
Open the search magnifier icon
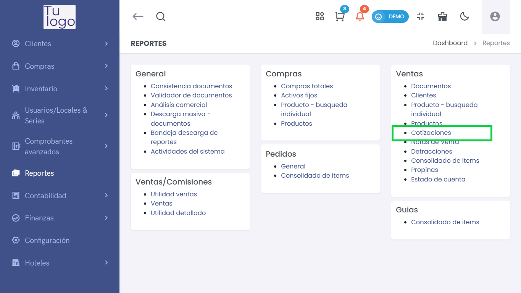click(161, 16)
